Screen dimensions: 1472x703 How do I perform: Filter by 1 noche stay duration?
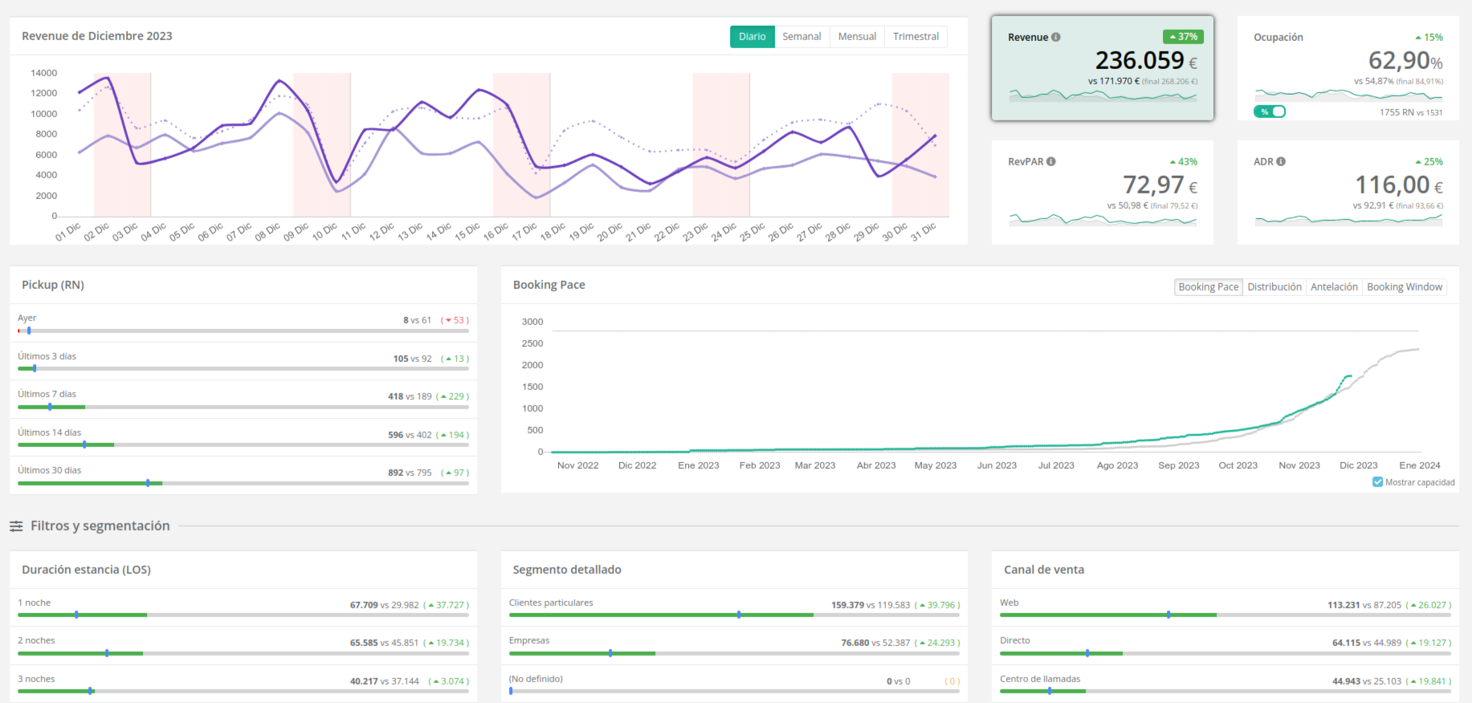(x=243, y=608)
